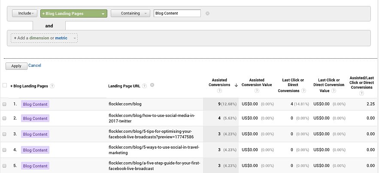Click help icon beside Last Click Direct Conversions

[303, 91]
